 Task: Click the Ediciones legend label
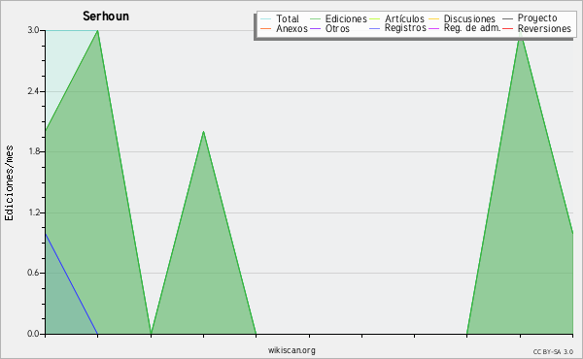coord(346,18)
